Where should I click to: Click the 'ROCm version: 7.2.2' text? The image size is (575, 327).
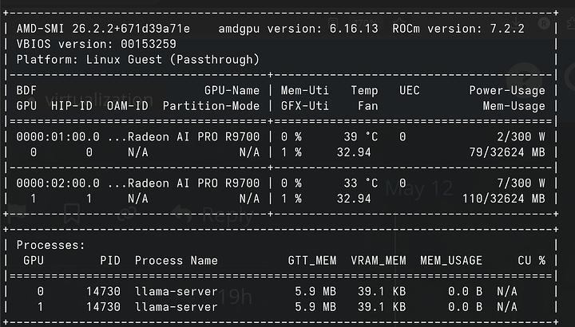click(x=458, y=29)
